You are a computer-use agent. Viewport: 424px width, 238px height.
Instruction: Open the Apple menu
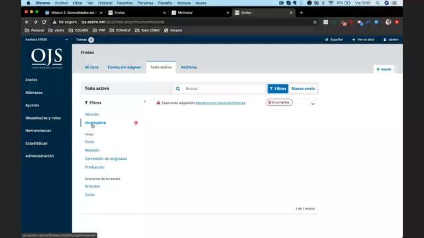[28, 3]
